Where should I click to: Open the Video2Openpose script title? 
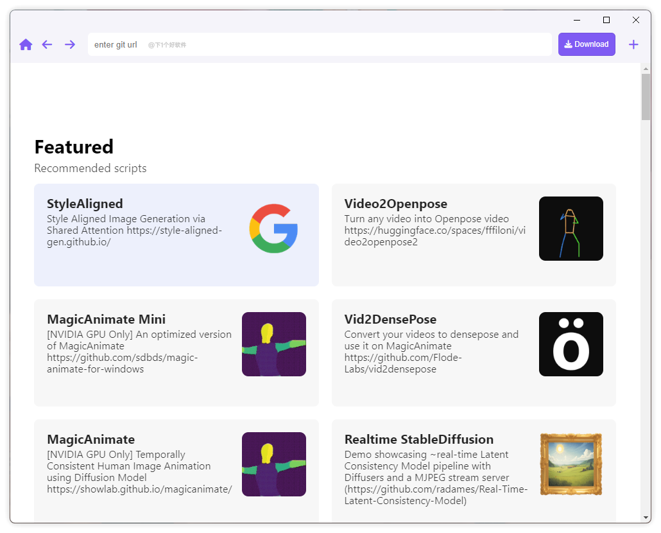pos(395,204)
